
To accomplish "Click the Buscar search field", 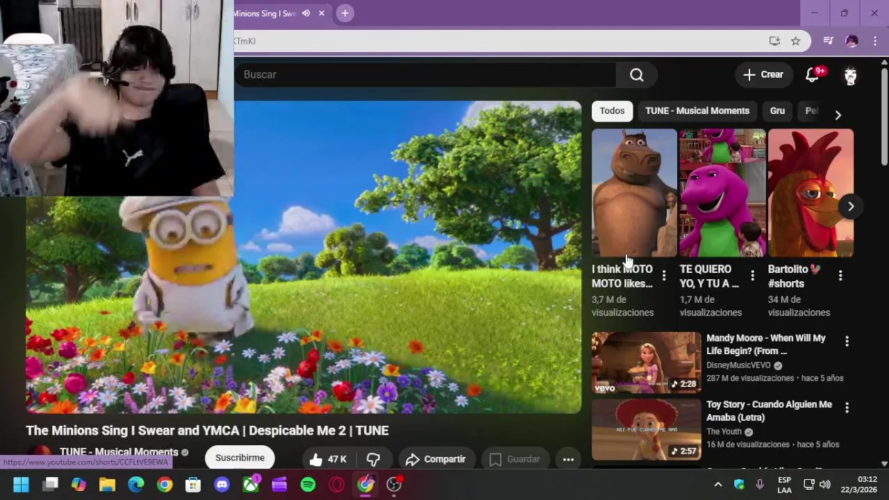I will (425, 75).
